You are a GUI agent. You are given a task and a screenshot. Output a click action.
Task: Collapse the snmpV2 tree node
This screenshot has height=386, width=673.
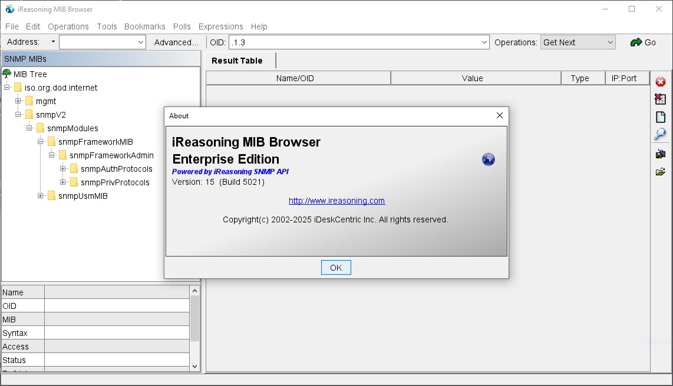click(x=18, y=114)
